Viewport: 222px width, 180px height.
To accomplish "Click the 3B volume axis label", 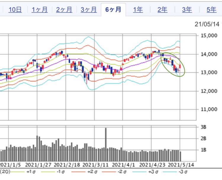I will point(203,127).
